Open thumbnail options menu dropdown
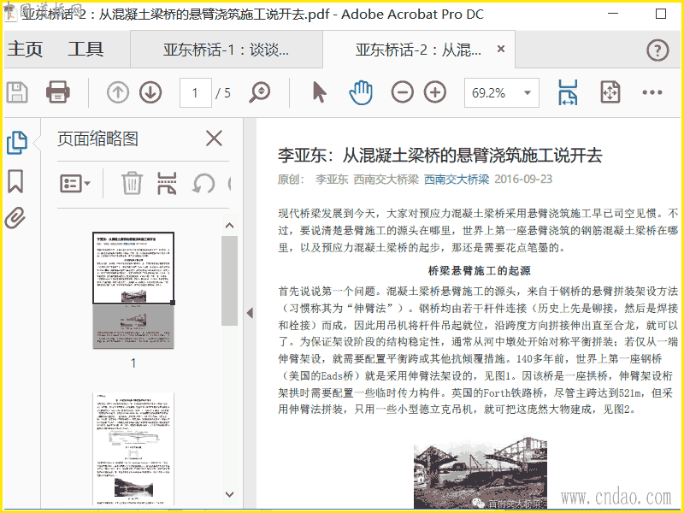 [75, 183]
